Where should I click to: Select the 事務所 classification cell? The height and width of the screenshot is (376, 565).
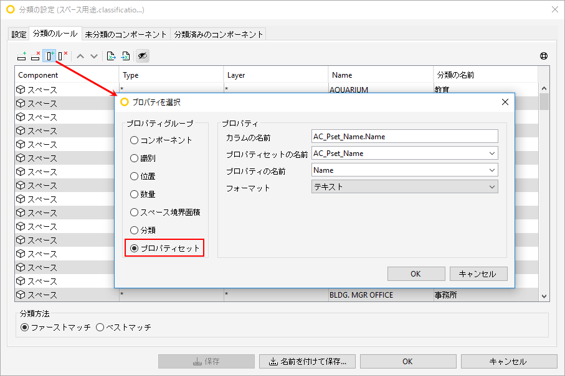pos(485,295)
